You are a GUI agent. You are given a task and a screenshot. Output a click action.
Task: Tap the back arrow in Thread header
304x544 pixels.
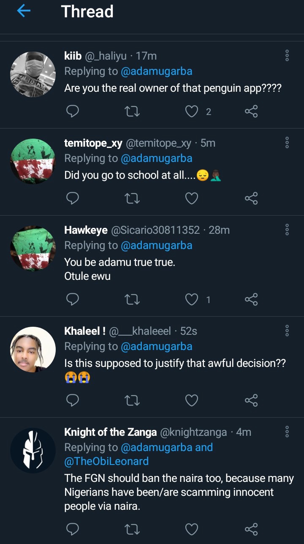24,11
